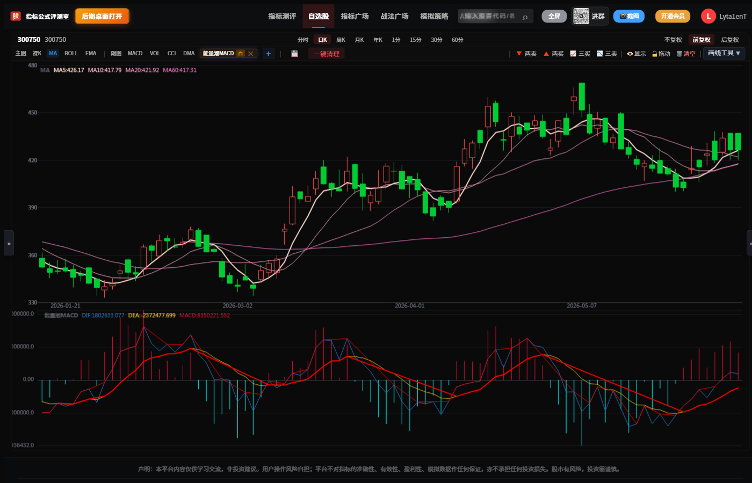
Task: Toggle the MA overlay indicator
Action: pos(53,54)
